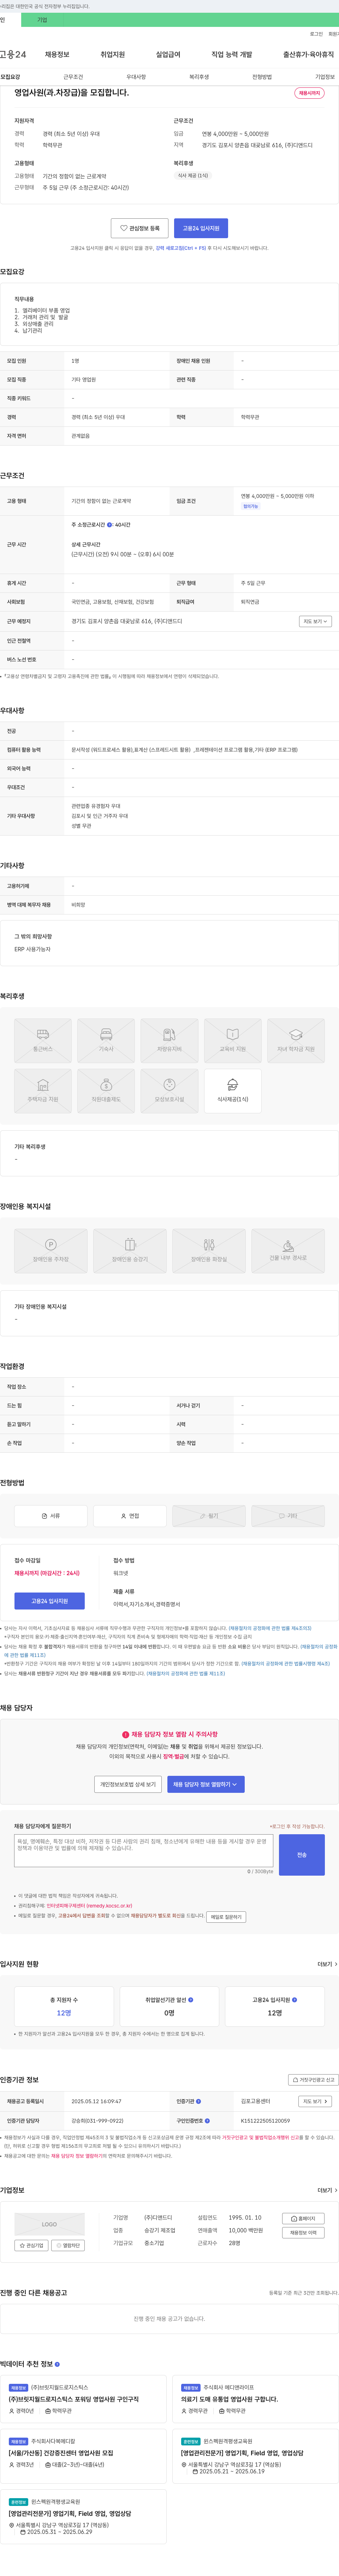Switch to the 근무조건 tab
Viewport: 339px width, 2576px height.
pos(73,77)
